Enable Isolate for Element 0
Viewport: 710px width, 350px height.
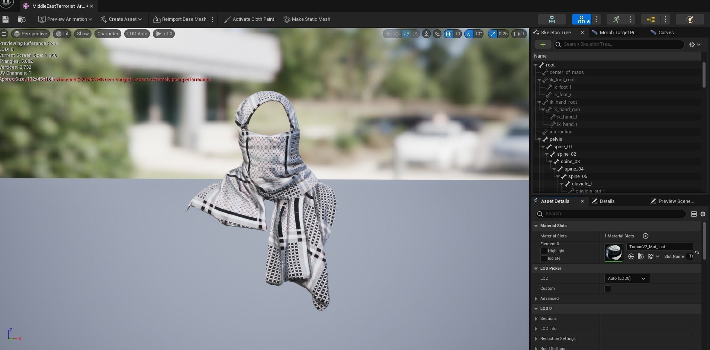(x=543, y=259)
